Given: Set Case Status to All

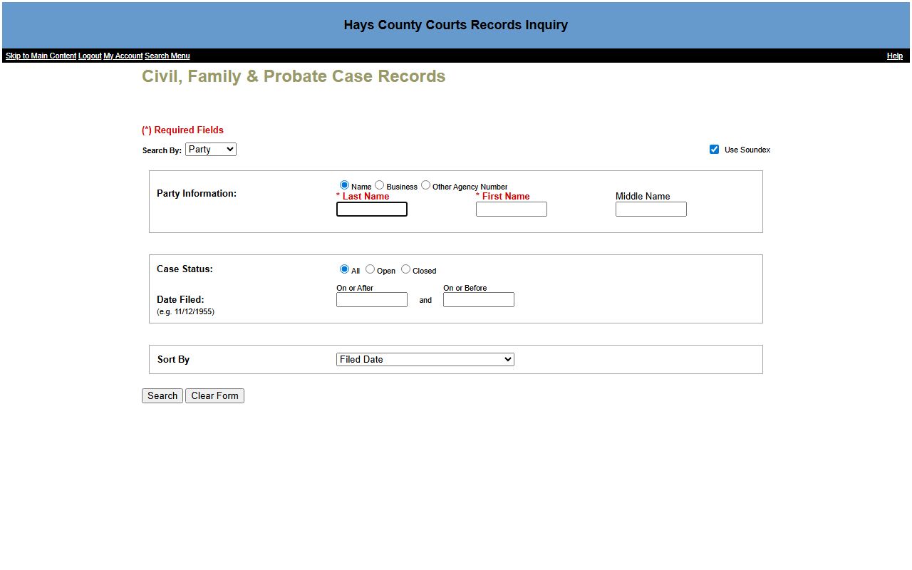Looking at the screenshot, I should pos(345,269).
